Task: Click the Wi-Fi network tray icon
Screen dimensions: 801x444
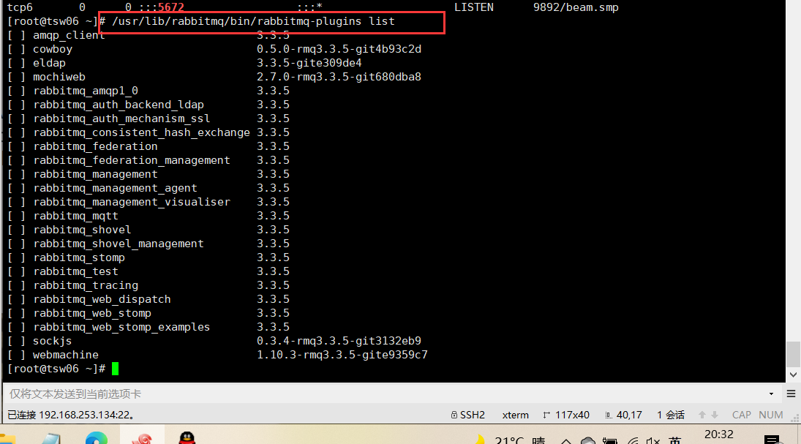Action: click(x=633, y=440)
